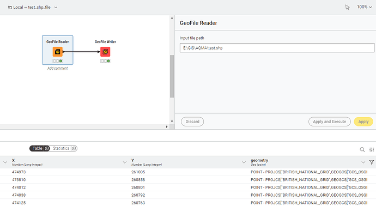Open the X column header dropdown

pos(125,162)
